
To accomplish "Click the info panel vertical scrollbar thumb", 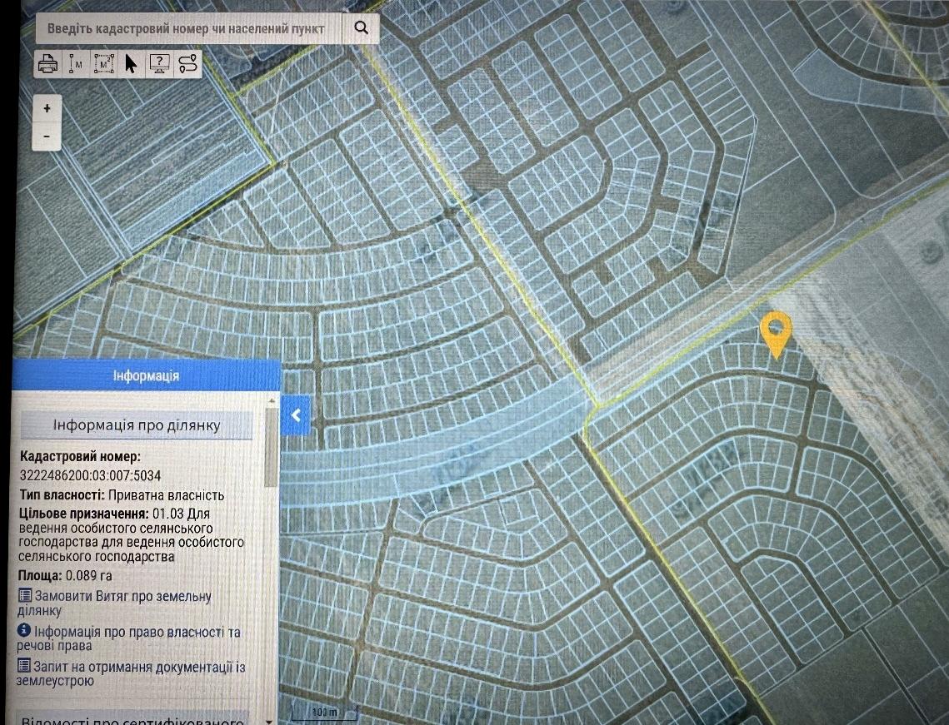I will click(271, 449).
